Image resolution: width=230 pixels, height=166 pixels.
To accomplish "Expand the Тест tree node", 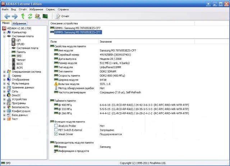I will 4,119.
